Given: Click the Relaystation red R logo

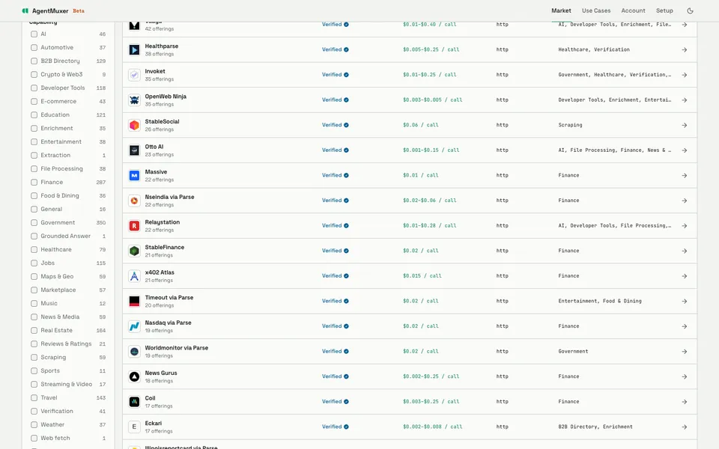Looking at the screenshot, I should coord(134,226).
